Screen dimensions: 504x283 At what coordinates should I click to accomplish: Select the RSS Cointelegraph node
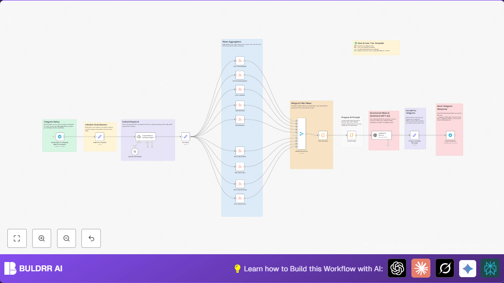(240, 61)
